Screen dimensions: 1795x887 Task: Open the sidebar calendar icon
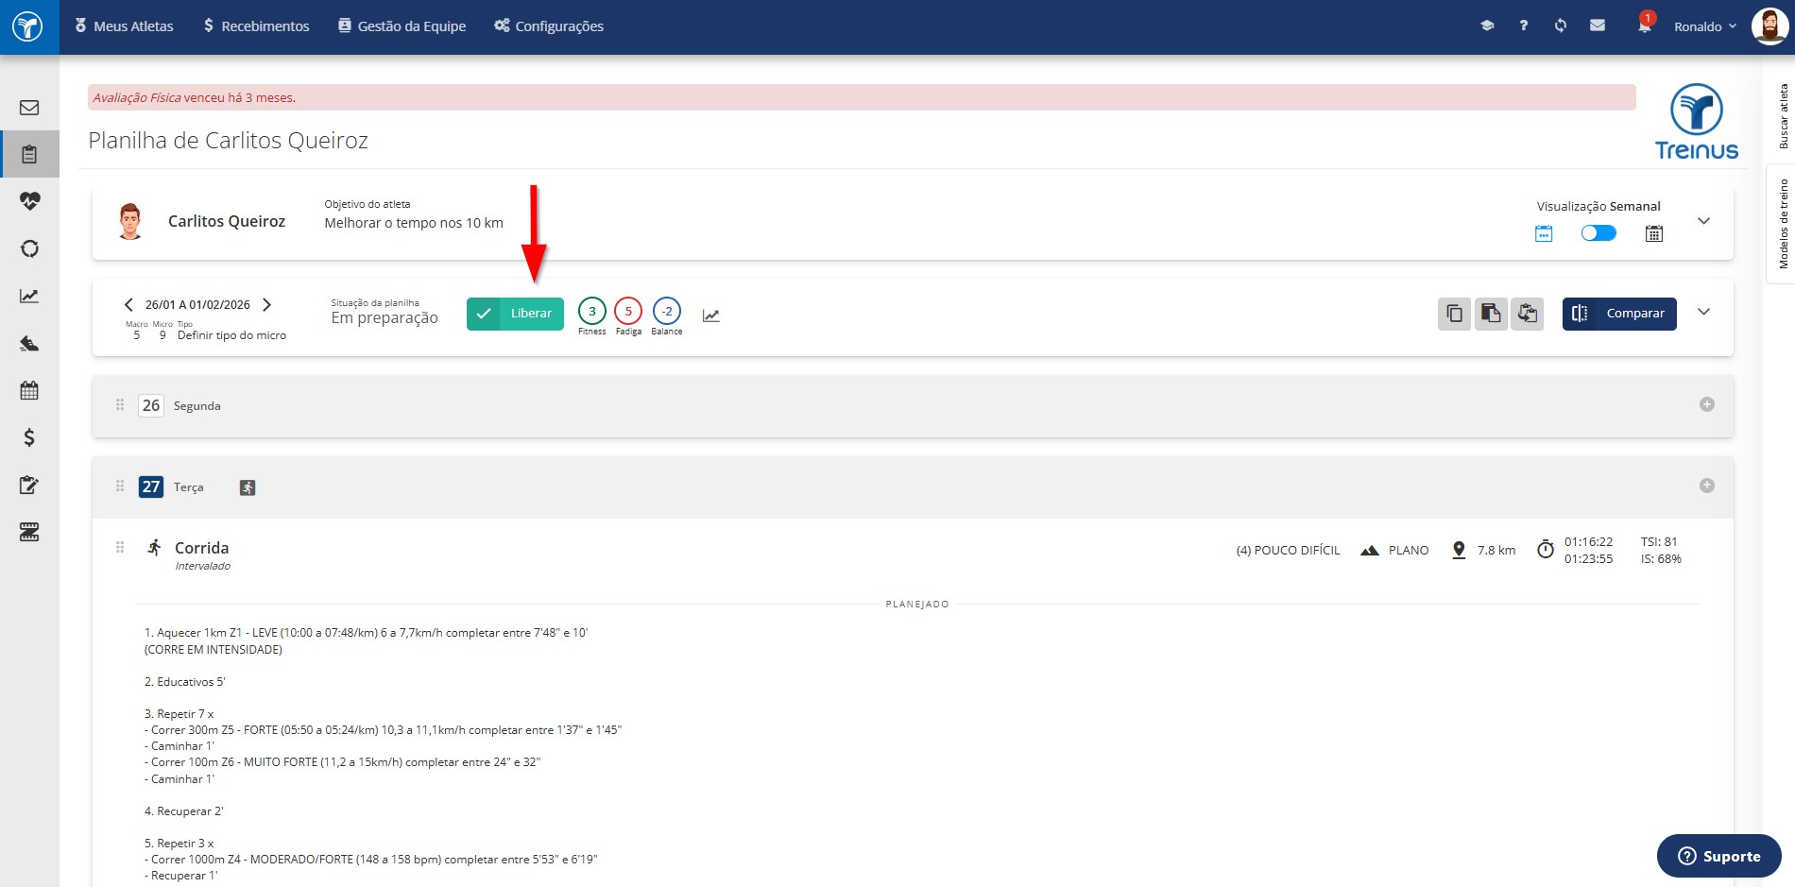[29, 390]
